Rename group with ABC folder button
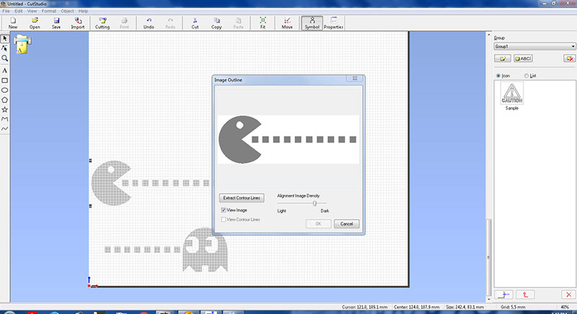Image resolution: width=577 pixels, height=314 pixels. [x=523, y=58]
